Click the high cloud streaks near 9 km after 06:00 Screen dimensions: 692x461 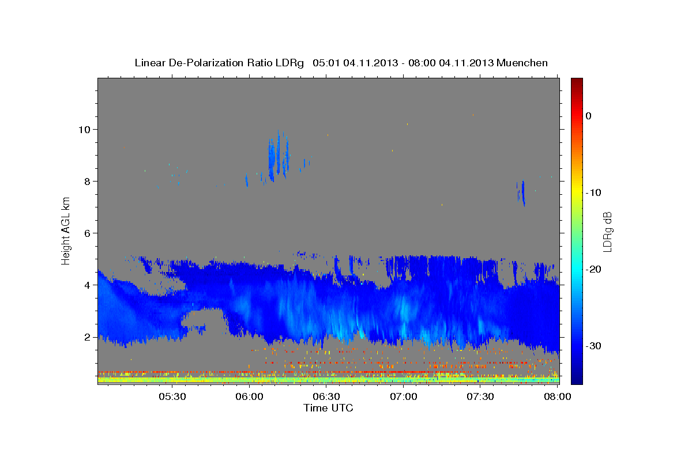coord(279,157)
